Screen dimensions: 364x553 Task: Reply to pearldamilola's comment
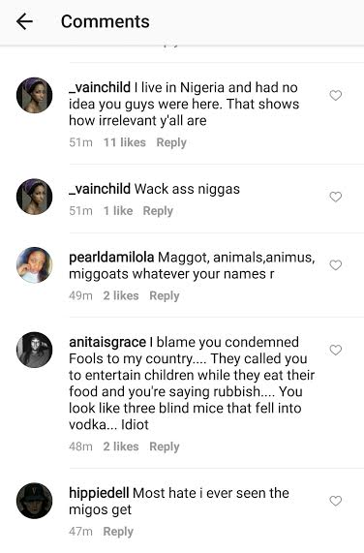(x=165, y=296)
